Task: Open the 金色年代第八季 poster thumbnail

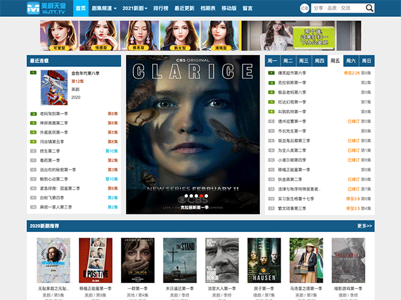Action: (55, 87)
